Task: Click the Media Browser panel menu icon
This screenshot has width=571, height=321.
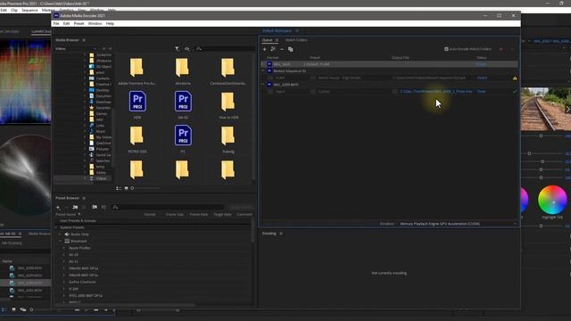Action: 84,40
